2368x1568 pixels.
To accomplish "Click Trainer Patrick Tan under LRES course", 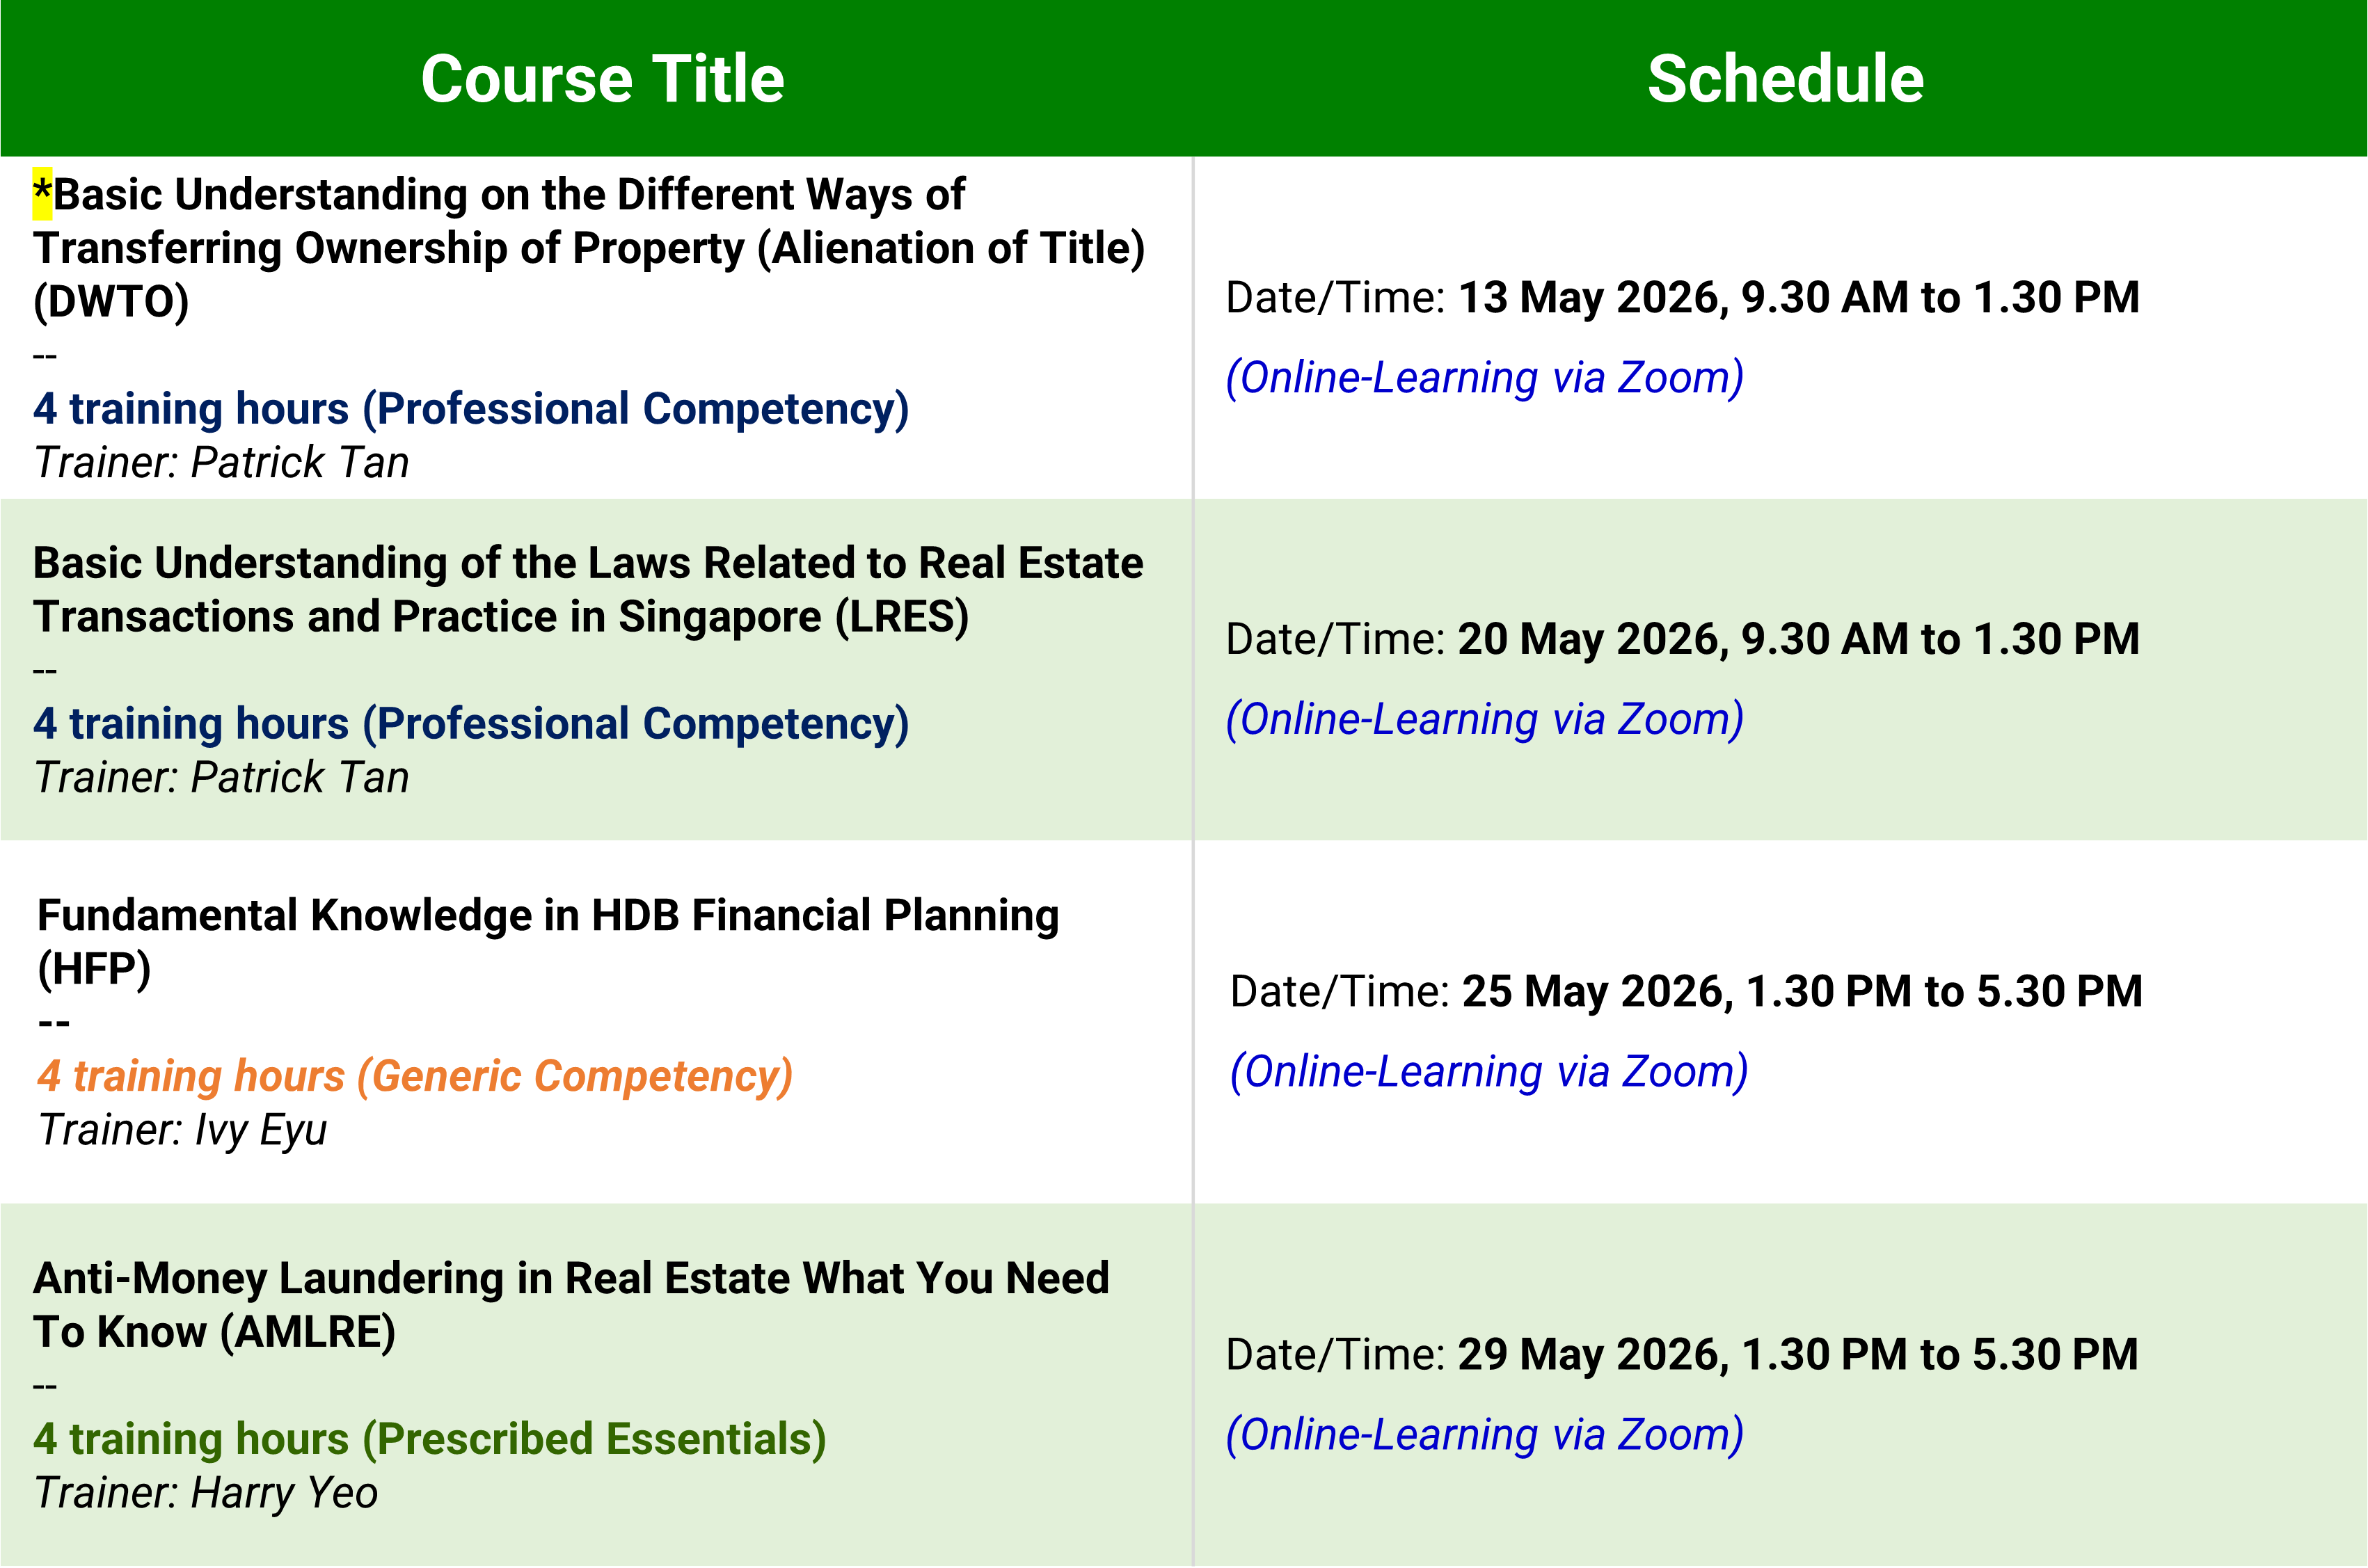I will coord(221,778).
